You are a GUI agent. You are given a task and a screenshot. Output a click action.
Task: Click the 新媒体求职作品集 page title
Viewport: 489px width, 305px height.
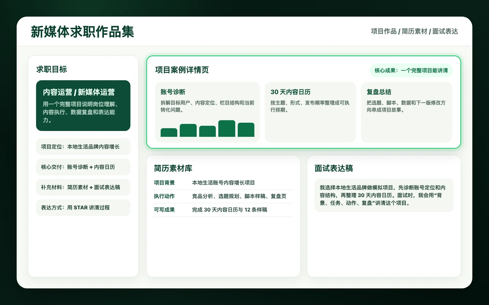click(82, 32)
